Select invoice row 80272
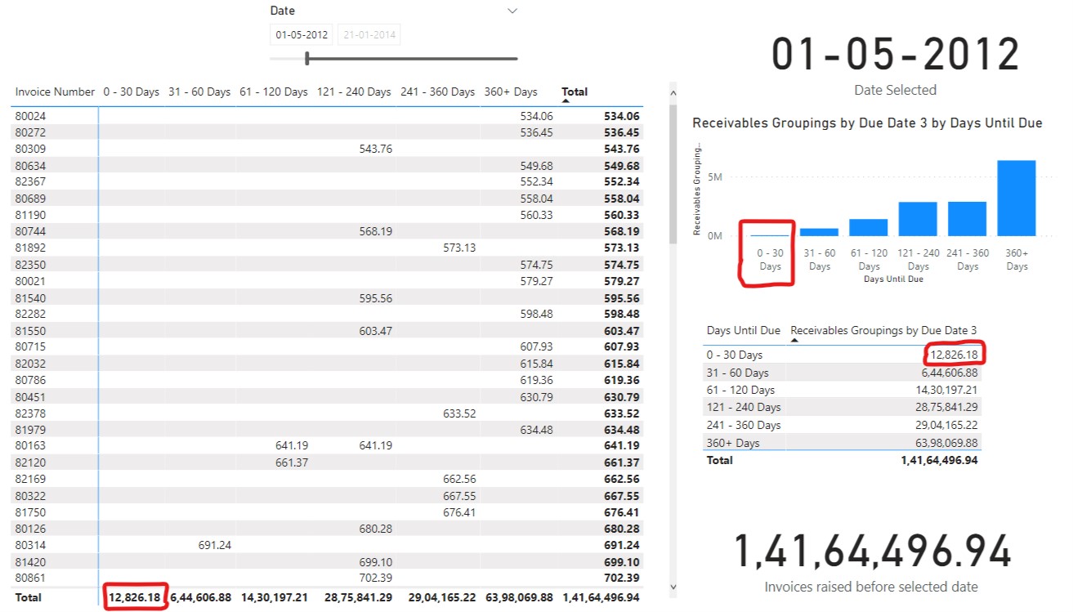Viewport: 1073px width, 612px height. [328, 132]
